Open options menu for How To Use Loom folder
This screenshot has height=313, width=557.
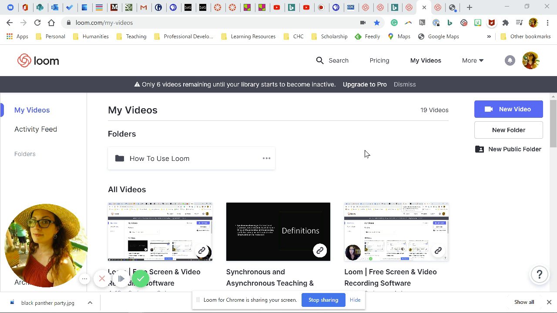[266, 158]
